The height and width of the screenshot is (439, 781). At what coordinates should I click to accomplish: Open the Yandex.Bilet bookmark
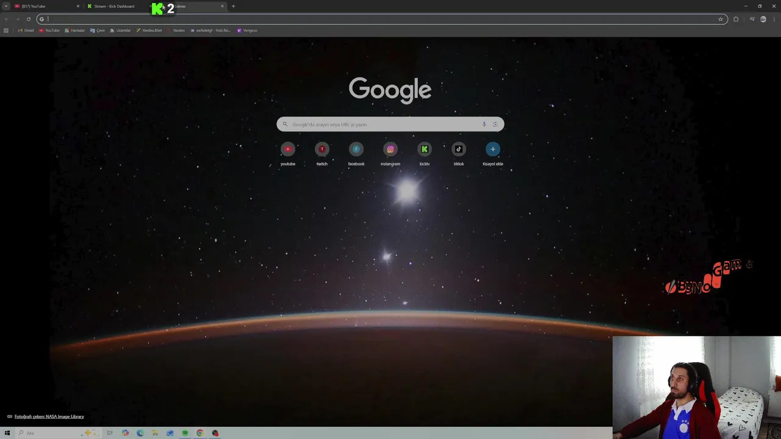[x=149, y=30]
